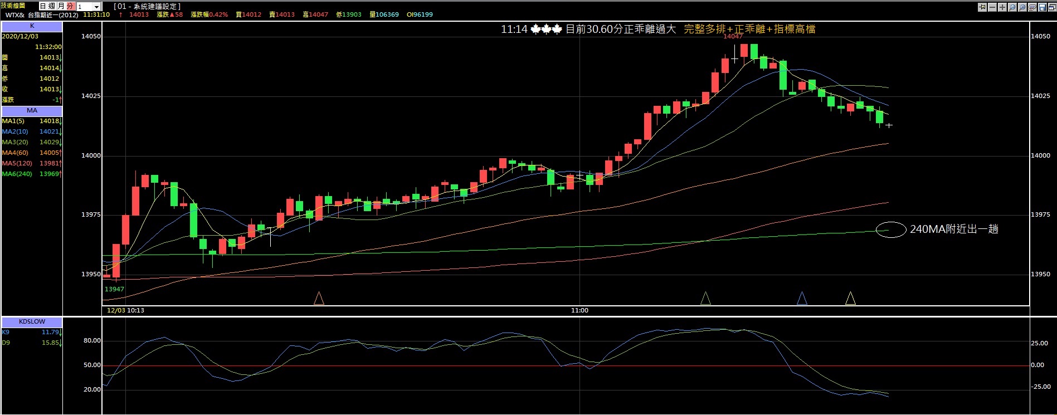Click the 240MA附近出一趟 annotation text
The width and height of the screenshot is (1057, 415).
point(954,229)
